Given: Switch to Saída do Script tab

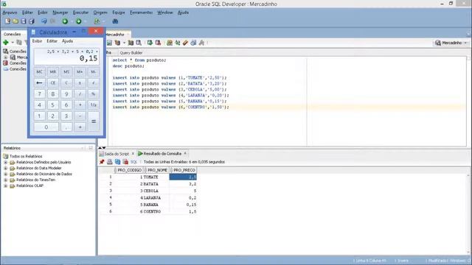Looking at the screenshot, I should (117, 154).
